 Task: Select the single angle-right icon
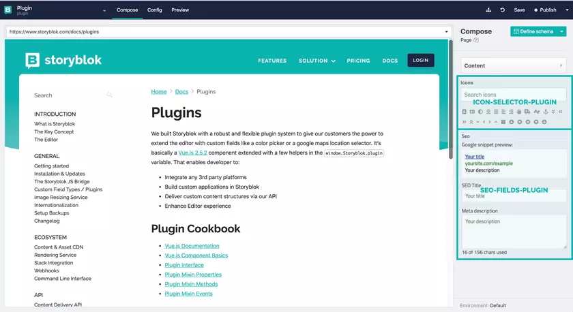pyautogui.click(x=490, y=122)
